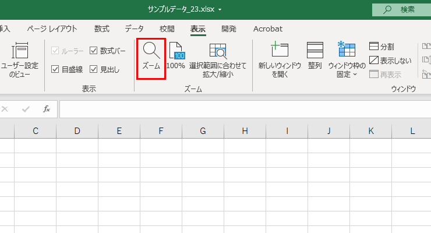Hide the window with 表示しない
This screenshot has height=233, width=431.
(390, 60)
